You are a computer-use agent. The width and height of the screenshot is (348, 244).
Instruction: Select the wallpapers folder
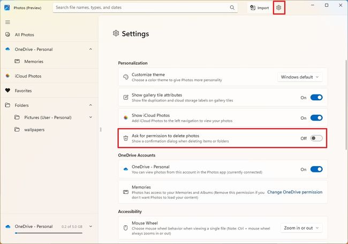coord(35,129)
